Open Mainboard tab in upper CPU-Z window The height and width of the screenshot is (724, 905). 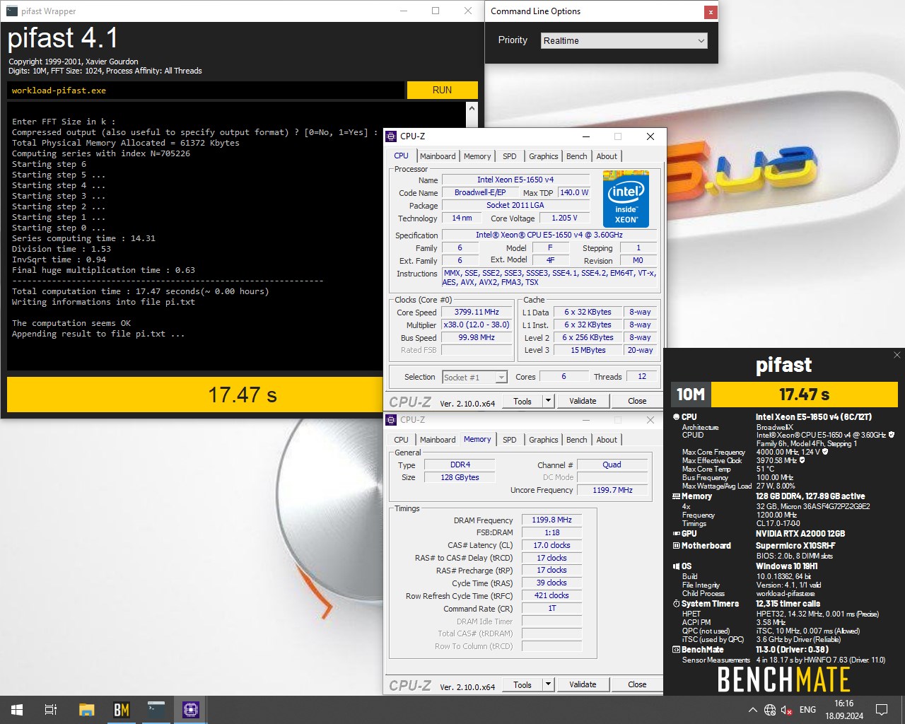(x=438, y=156)
